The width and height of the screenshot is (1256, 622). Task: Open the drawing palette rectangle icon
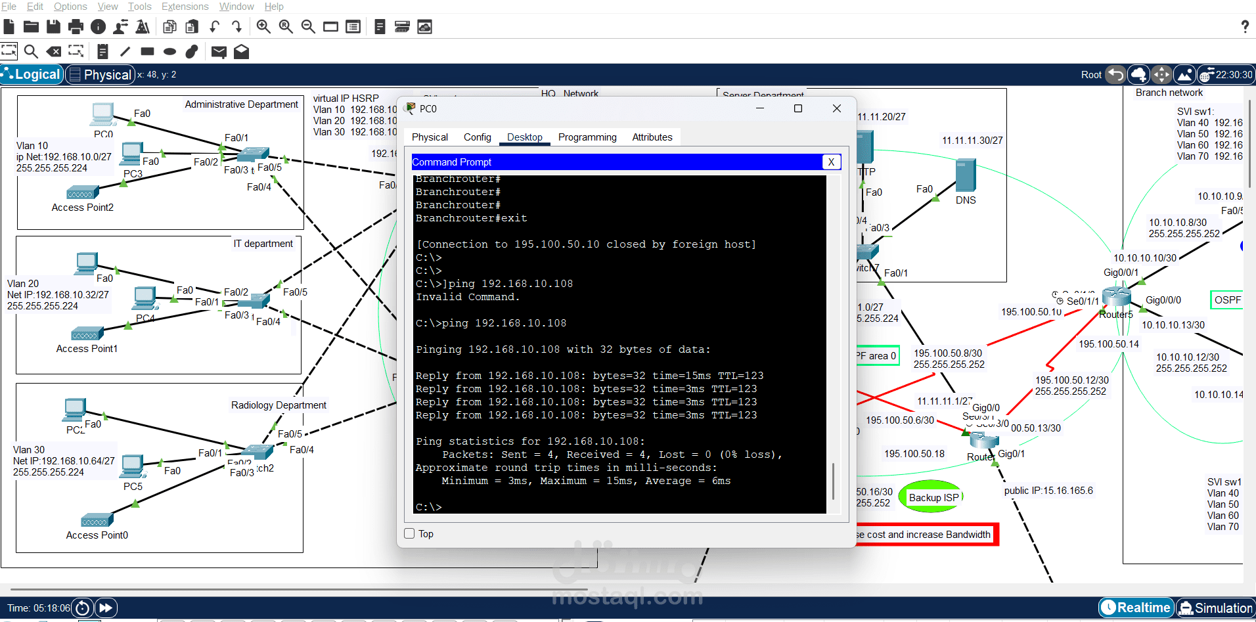[x=330, y=27]
